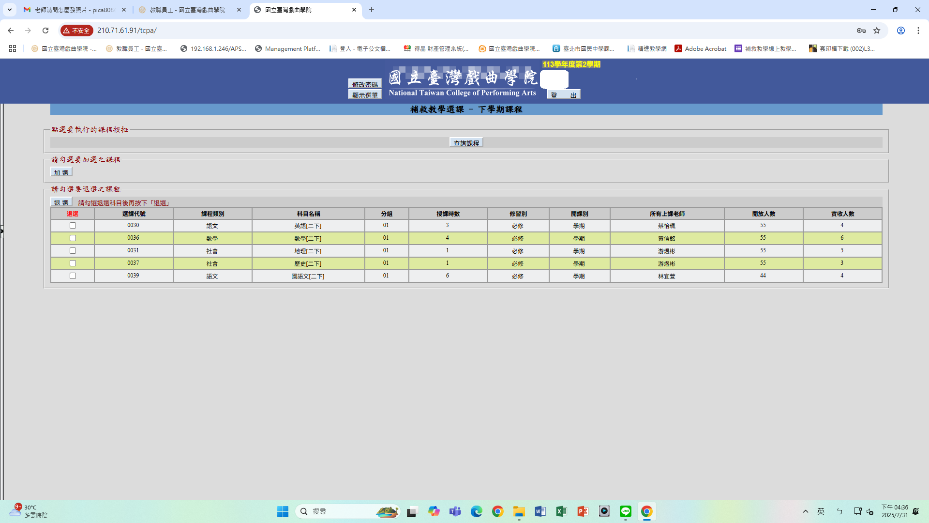Screen dimensions: 929x523
Task: Check drop box for course 0030 英語
Action: coord(73,226)
